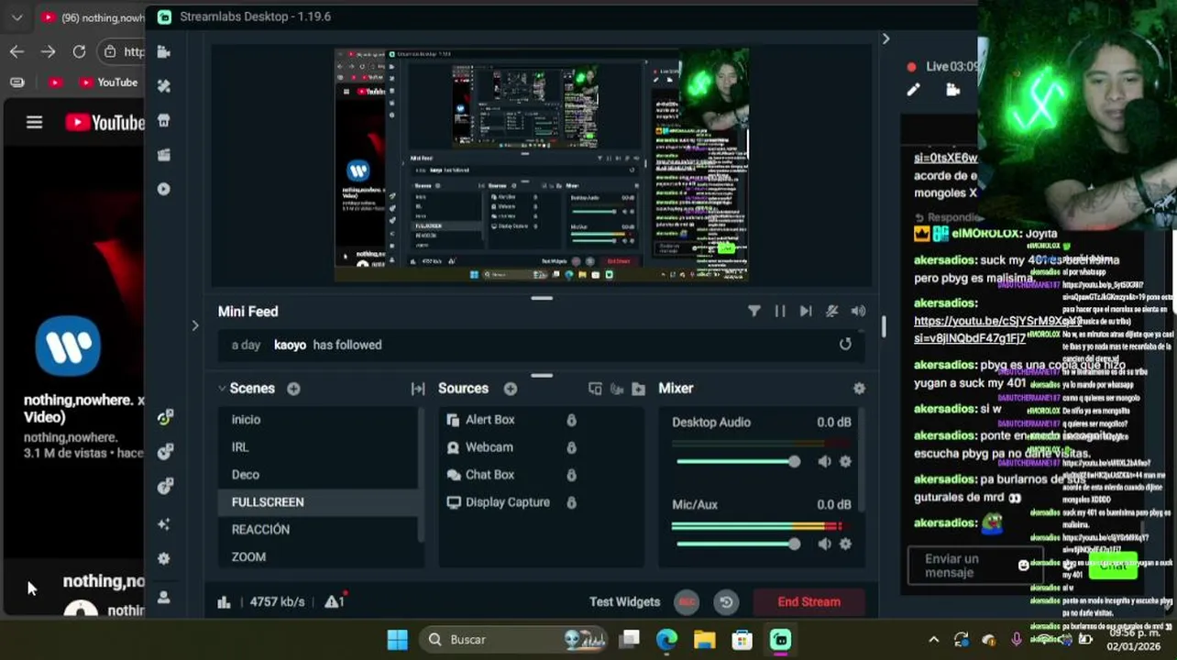Open Microsoft Edge from the taskbar
The image size is (1177, 660).
click(x=666, y=639)
